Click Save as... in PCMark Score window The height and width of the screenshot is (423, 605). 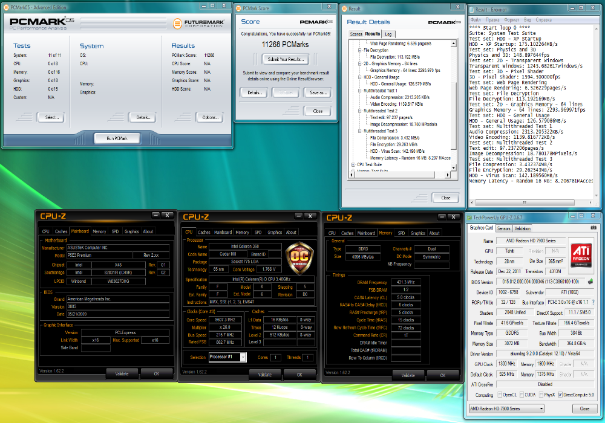tap(318, 92)
